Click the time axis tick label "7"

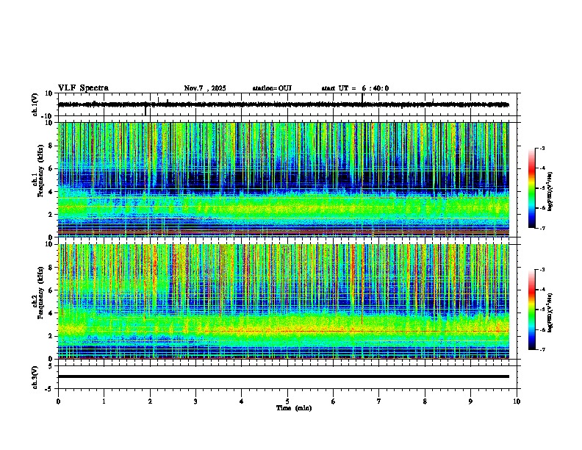[379, 401]
